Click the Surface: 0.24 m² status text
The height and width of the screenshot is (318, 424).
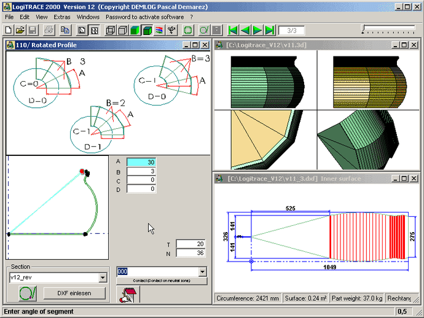(x=305, y=298)
